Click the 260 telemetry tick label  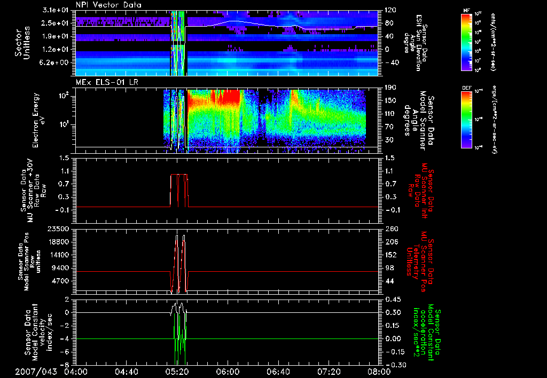coord(390,229)
